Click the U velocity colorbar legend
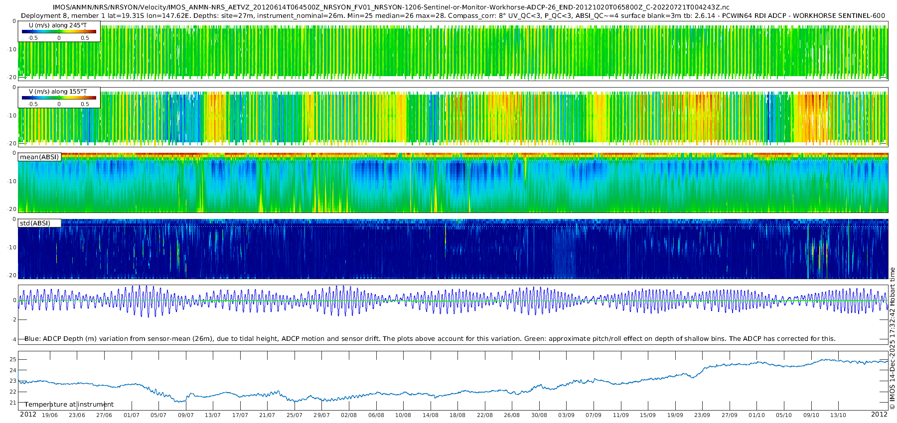 pyautogui.click(x=59, y=32)
